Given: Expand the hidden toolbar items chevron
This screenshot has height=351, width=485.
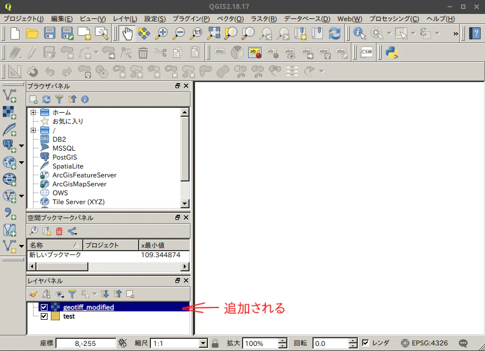Looking at the screenshot, I should 455,33.
